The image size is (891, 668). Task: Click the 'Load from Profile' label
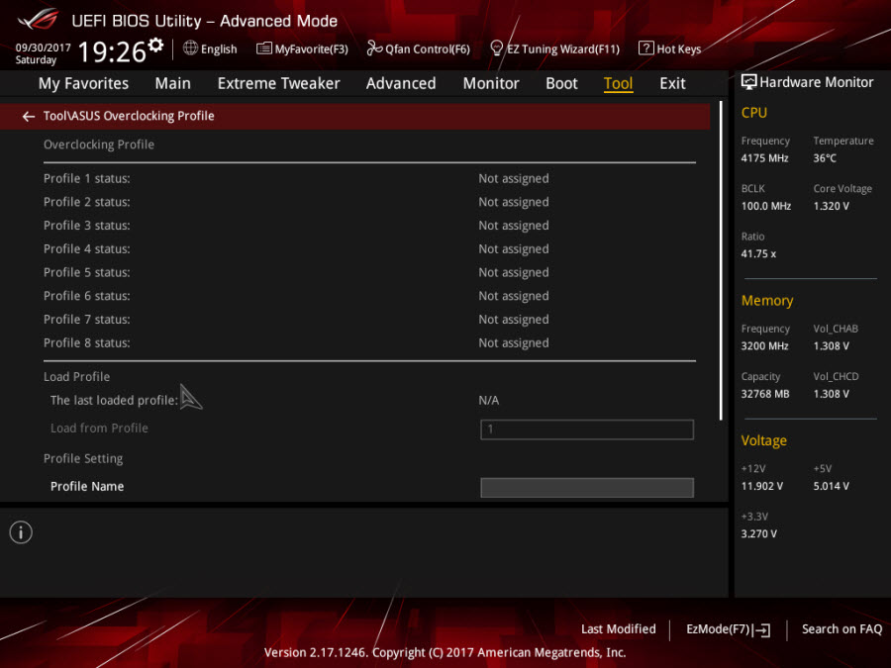point(99,428)
